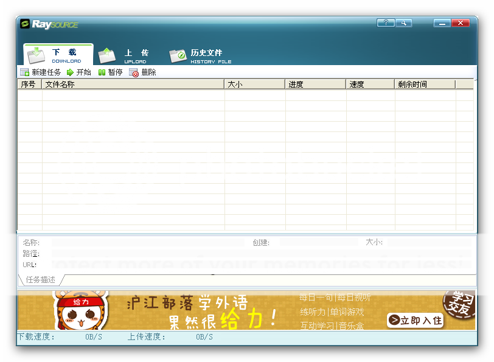Click the 剩余时间 column header
The image size is (494, 362).
click(425, 85)
